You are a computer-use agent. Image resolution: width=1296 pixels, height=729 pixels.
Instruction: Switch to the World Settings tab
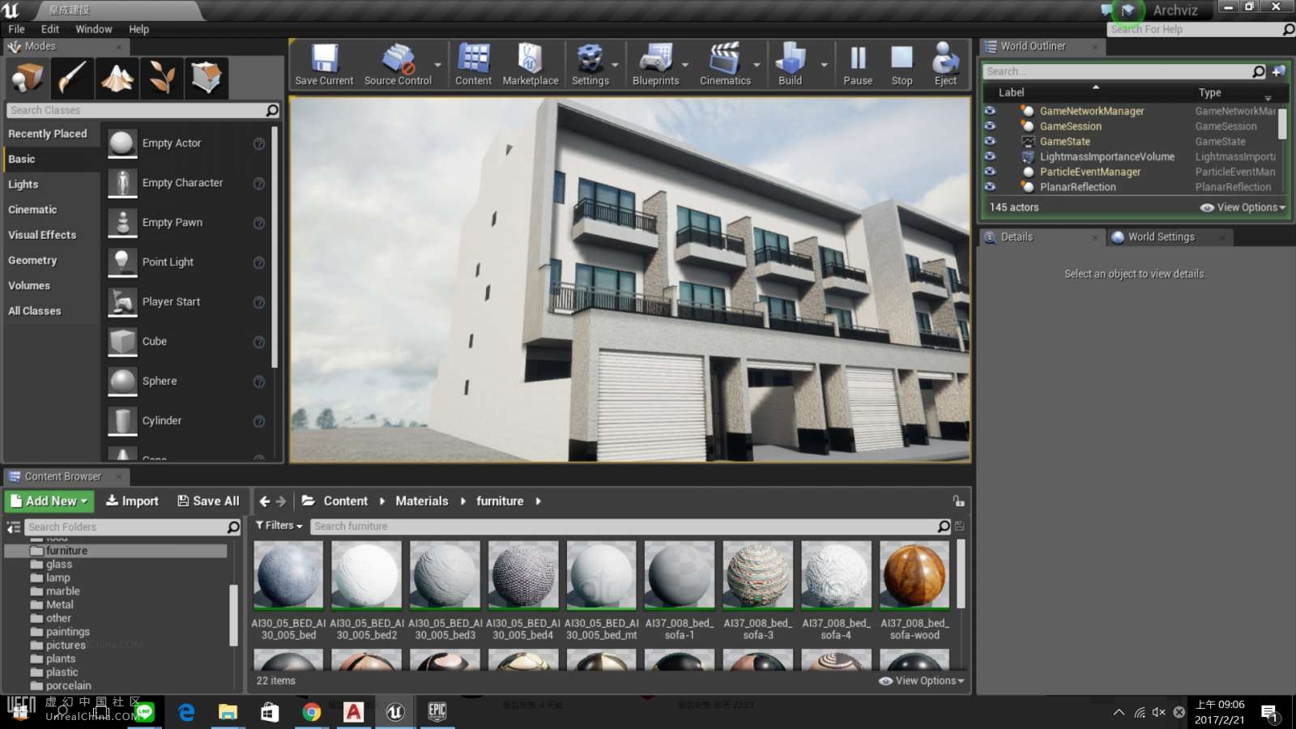1160,237
